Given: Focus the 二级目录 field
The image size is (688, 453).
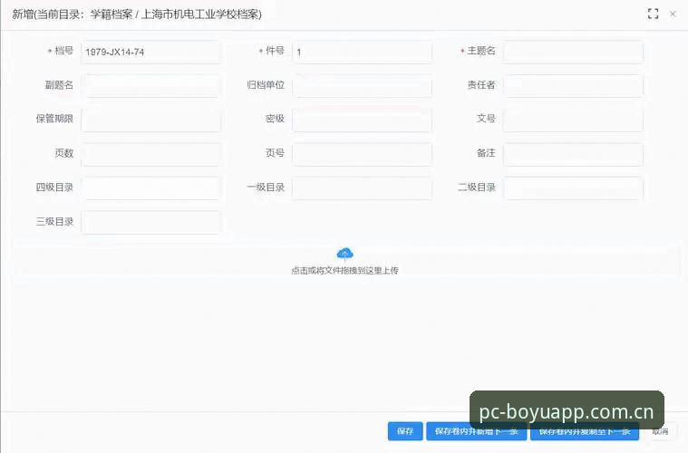Looking at the screenshot, I should coord(573,188).
